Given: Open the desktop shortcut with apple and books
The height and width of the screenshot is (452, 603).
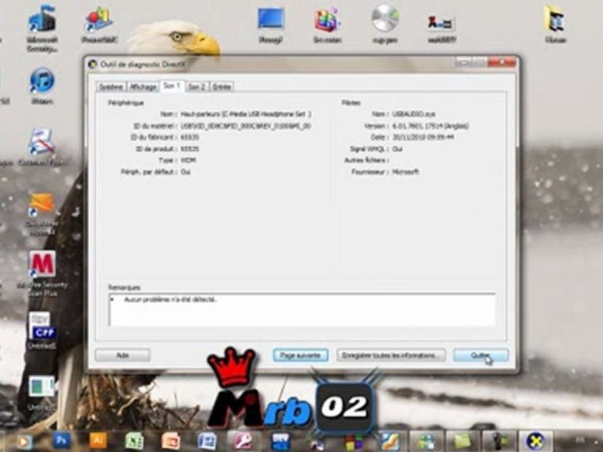Looking at the screenshot, I should [99, 24].
